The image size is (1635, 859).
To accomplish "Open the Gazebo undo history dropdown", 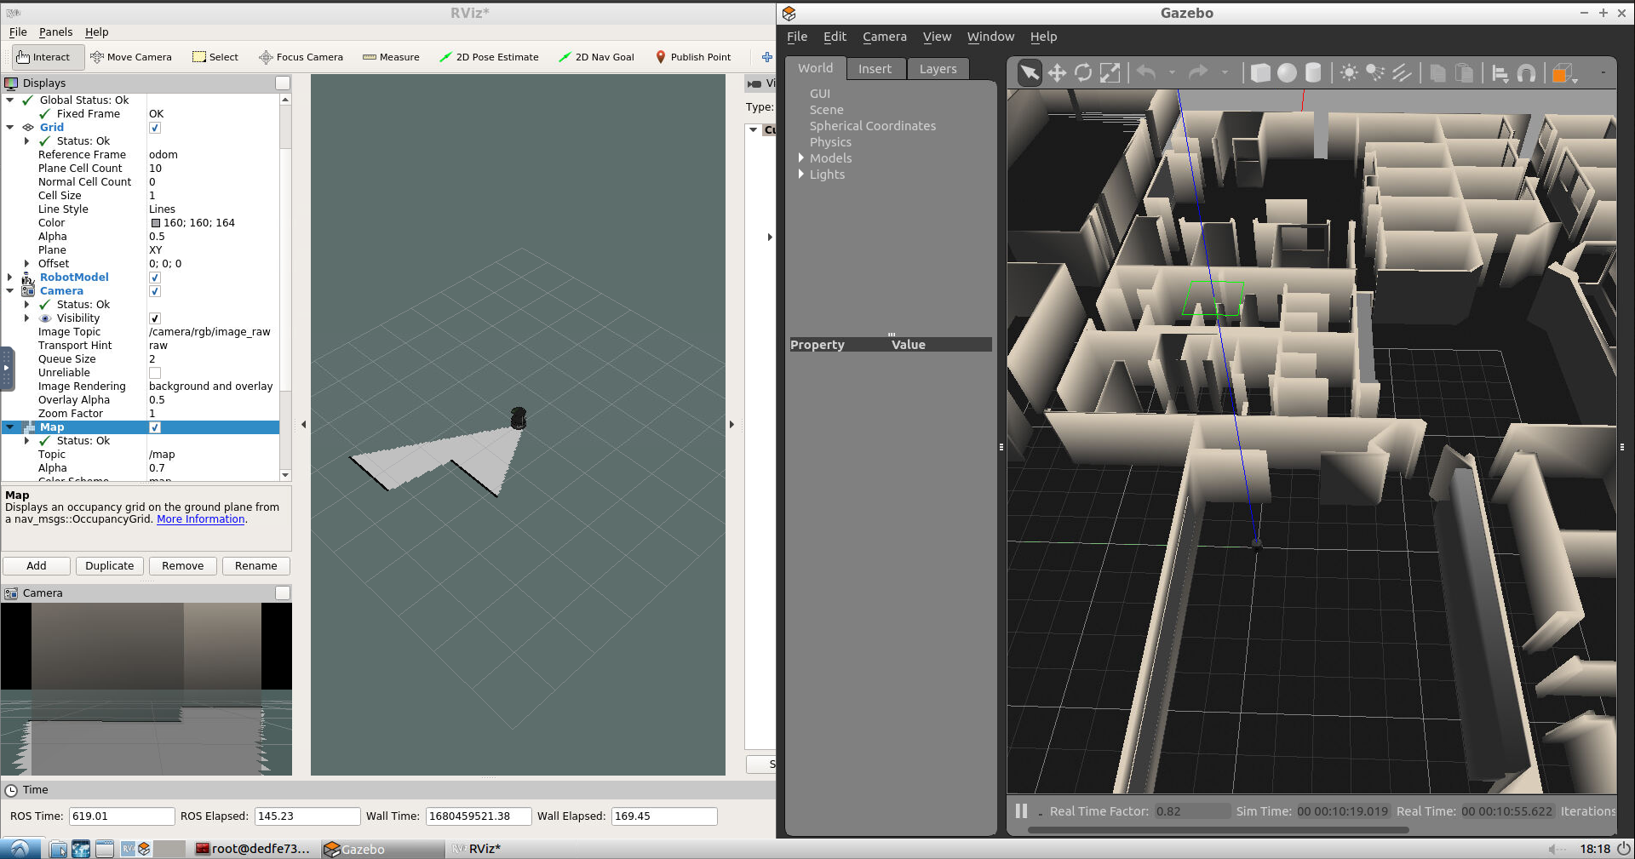I will [x=1172, y=73].
